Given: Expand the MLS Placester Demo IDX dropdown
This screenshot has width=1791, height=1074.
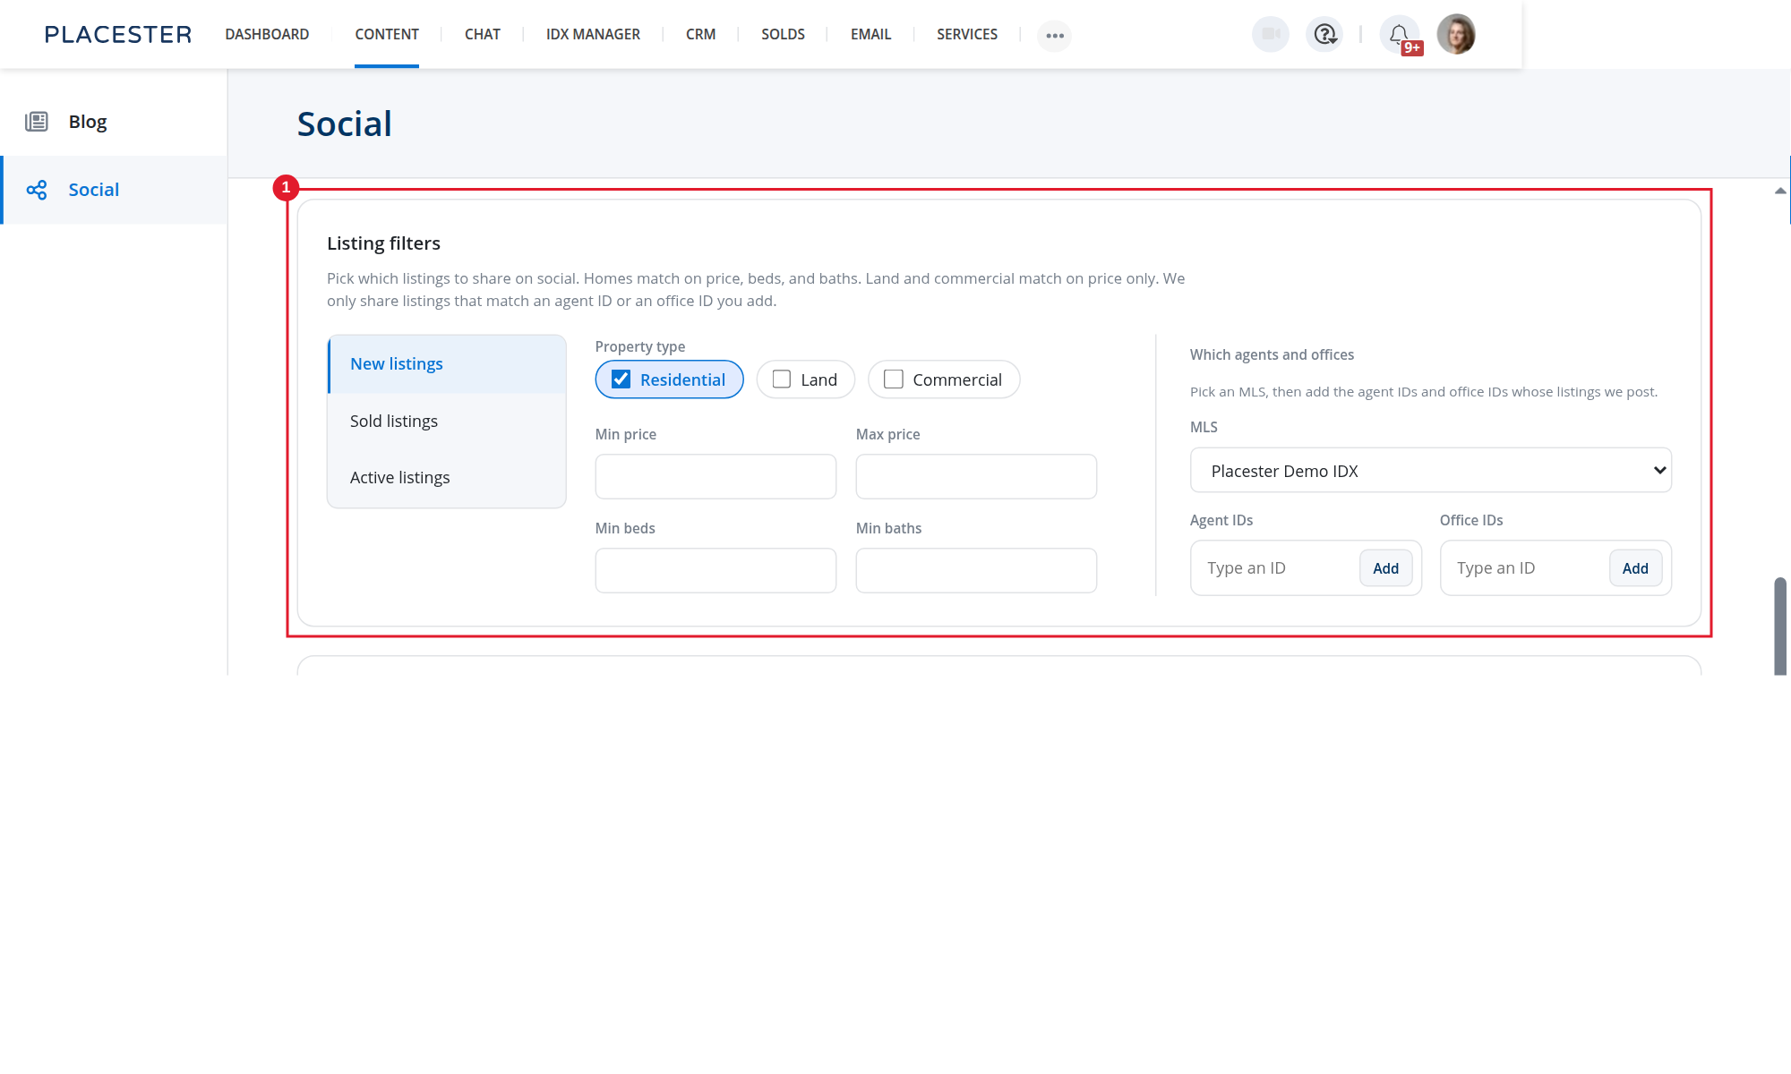Looking at the screenshot, I should pyautogui.click(x=1430, y=471).
